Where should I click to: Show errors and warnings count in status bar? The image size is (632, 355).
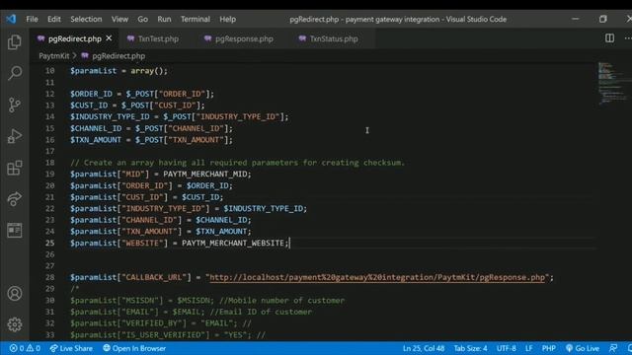pyautogui.click(x=25, y=348)
